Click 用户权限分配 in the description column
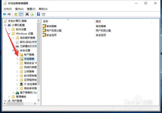This screenshot has height=113, width=162. click(x=103, y=31)
